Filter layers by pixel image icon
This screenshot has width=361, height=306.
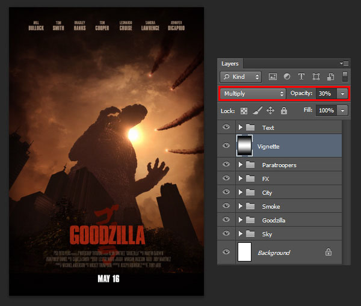coord(273,76)
